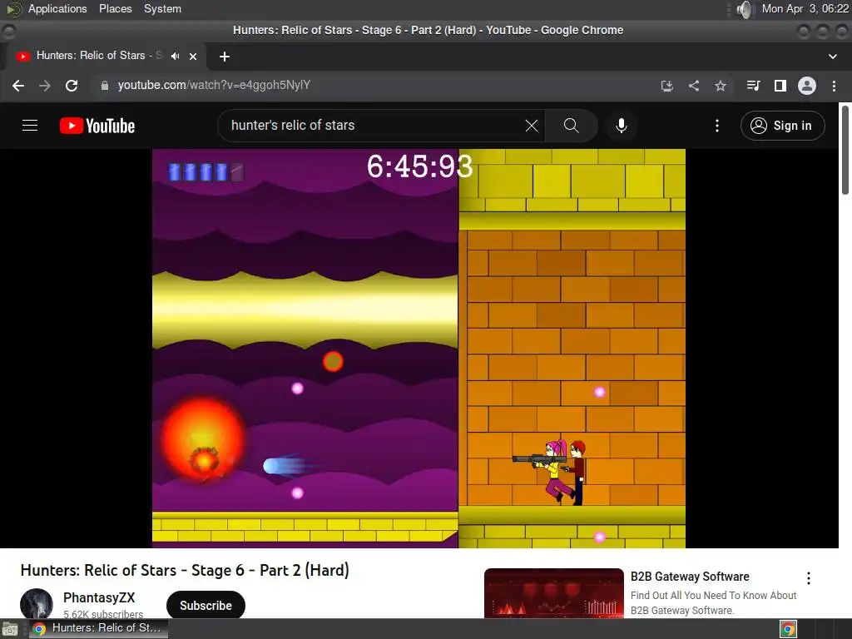Close the Hunters: Relic of Stars tab
The width and height of the screenshot is (852, 639).
pyautogui.click(x=193, y=56)
